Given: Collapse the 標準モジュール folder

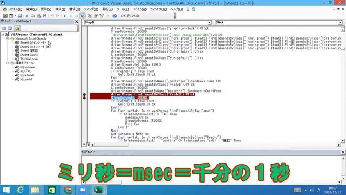Looking at the screenshot, I should [x=8, y=63].
